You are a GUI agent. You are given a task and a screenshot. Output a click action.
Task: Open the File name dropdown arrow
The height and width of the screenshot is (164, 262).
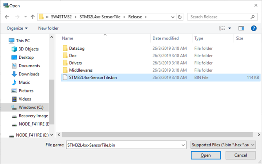point(183,145)
